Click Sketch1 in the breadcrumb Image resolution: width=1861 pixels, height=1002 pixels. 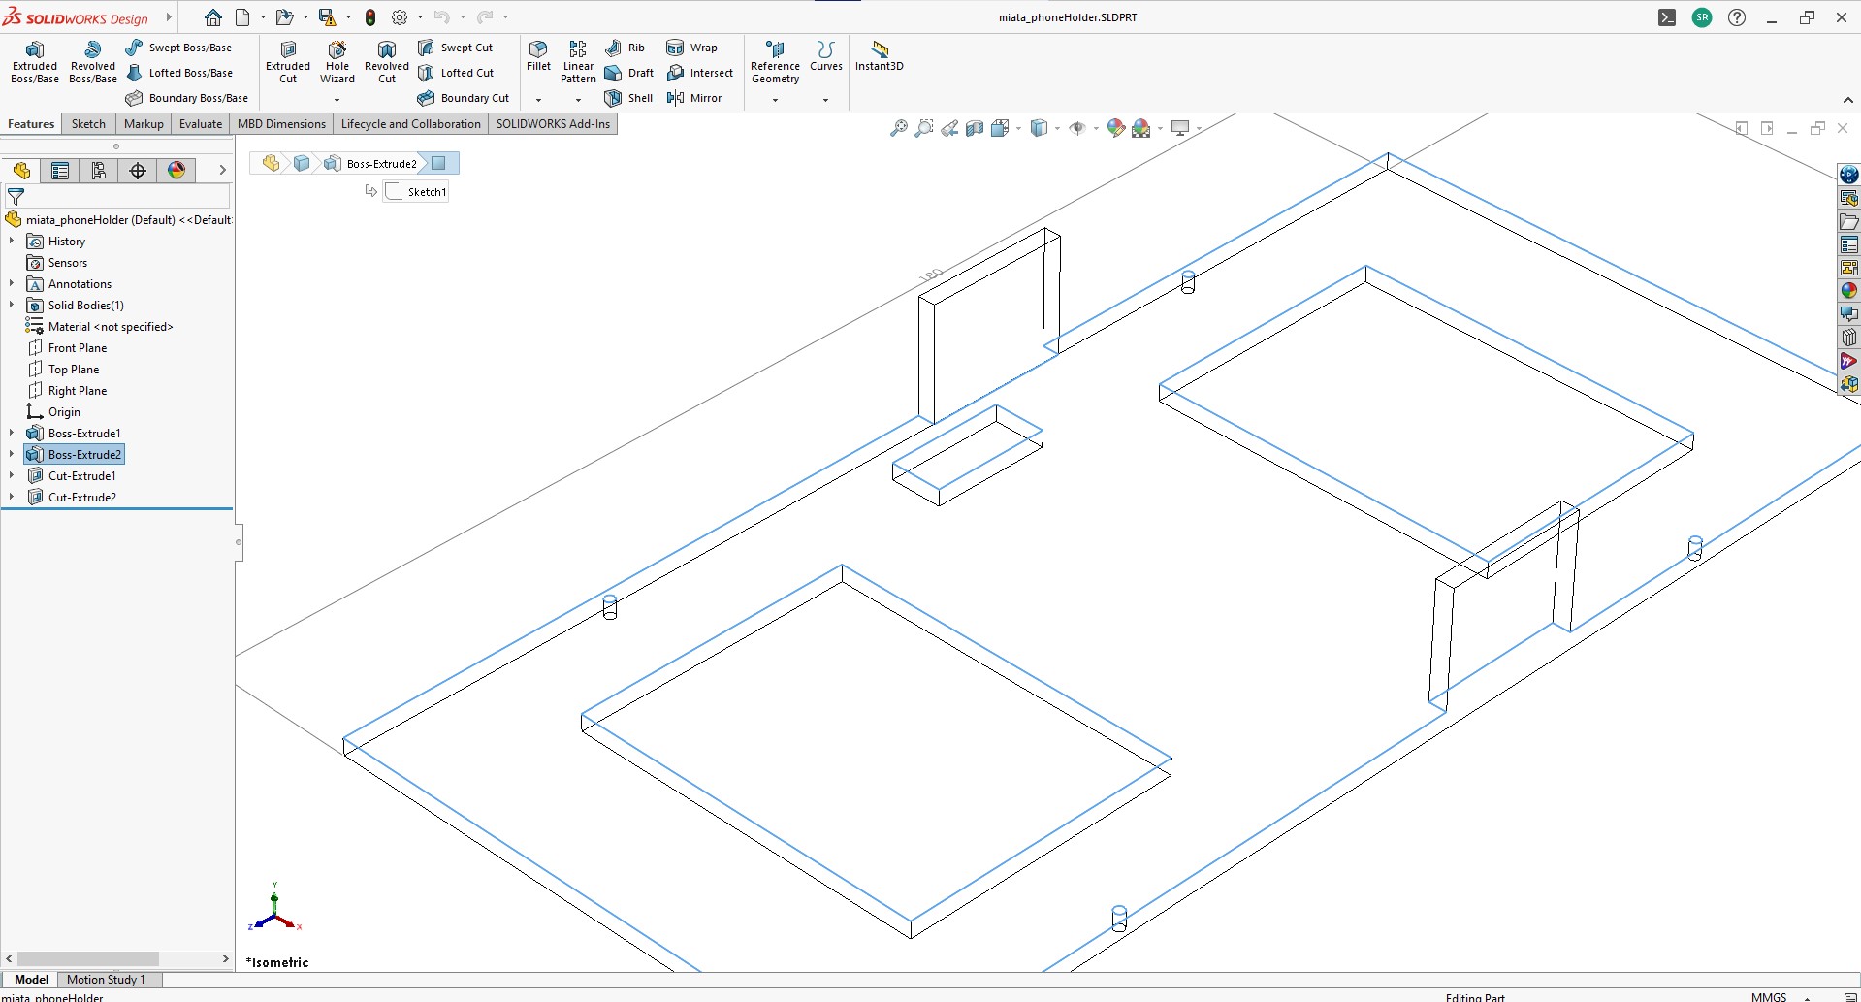pyautogui.click(x=416, y=192)
